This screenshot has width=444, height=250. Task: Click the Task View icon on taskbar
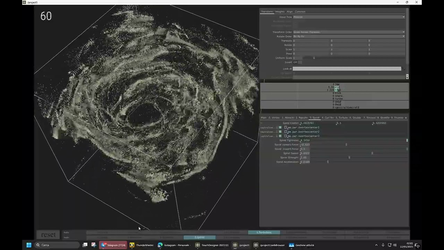pyautogui.click(x=85, y=245)
